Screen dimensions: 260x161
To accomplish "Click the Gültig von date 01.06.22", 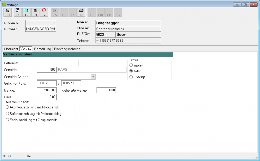I will (x=47, y=83).
